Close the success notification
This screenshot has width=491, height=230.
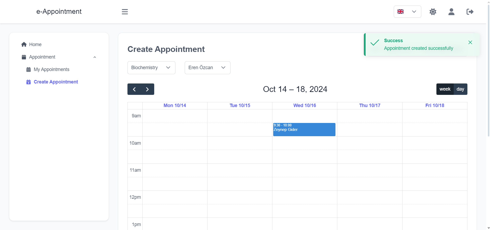tap(470, 42)
